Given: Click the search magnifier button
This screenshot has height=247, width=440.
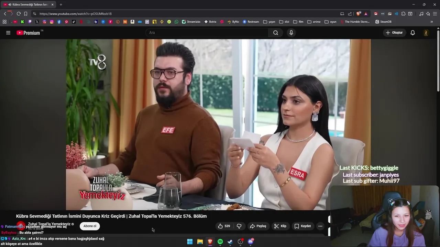Looking at the screenshot, I should [276, 33].
